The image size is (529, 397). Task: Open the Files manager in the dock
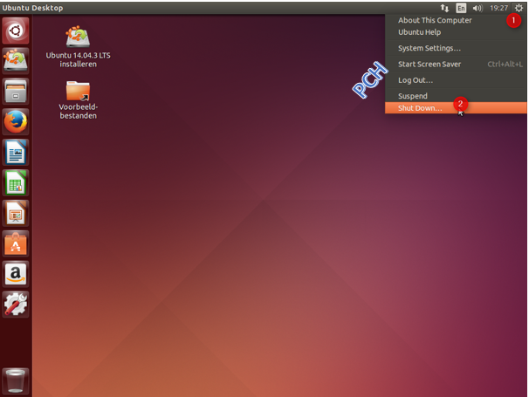click(x=16, y=92)
